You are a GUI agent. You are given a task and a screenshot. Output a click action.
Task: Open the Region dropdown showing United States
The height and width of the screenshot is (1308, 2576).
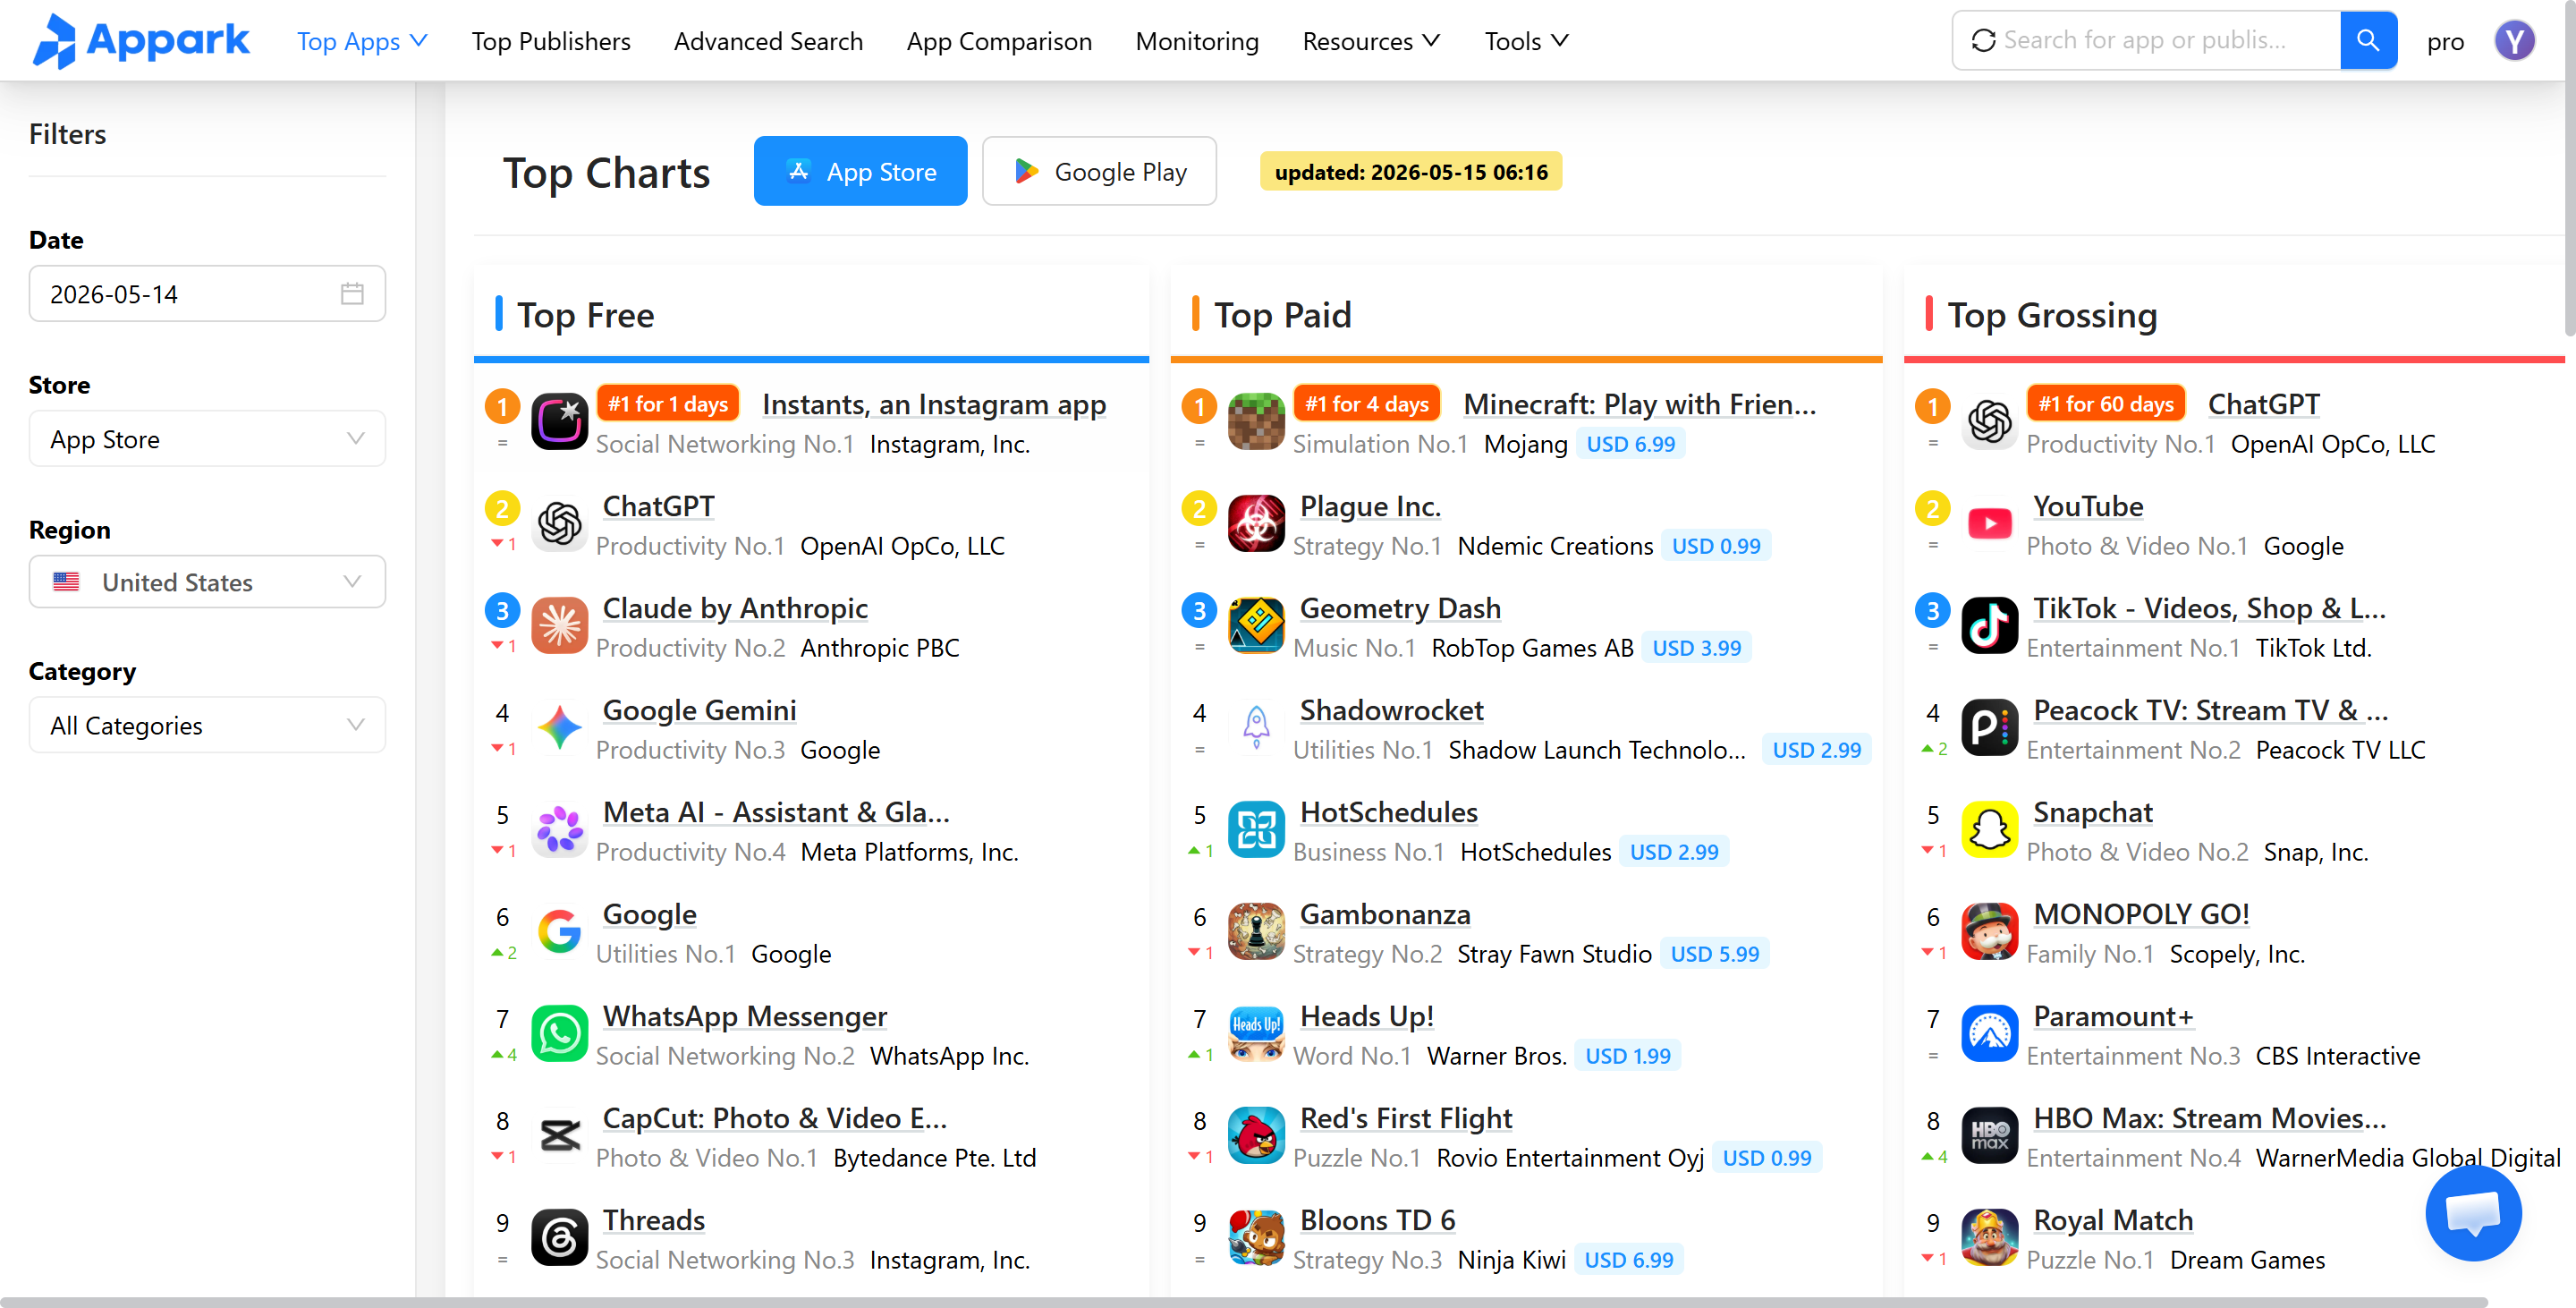pyautogui.click(x=207, y=582)
